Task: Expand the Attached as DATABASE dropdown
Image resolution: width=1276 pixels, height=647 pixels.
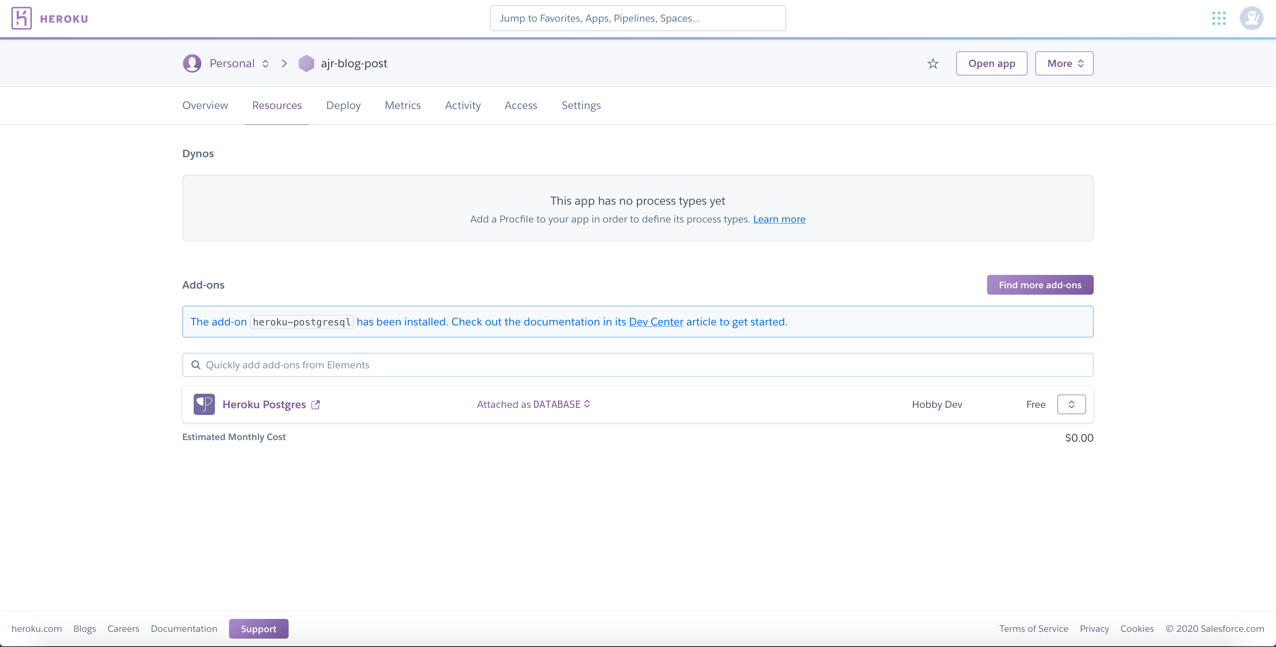Action: point(587,404)
